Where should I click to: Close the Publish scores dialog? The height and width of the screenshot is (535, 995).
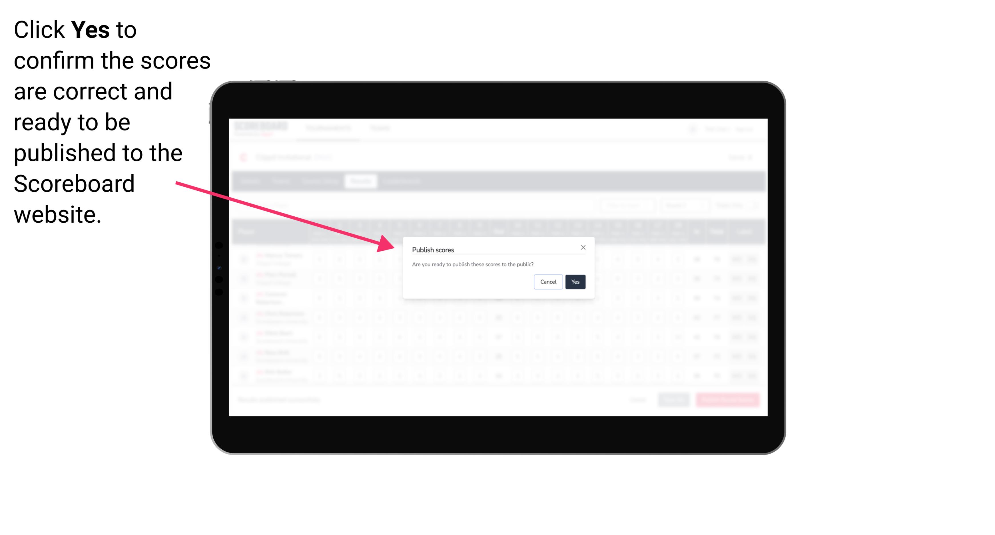point(583,247)
